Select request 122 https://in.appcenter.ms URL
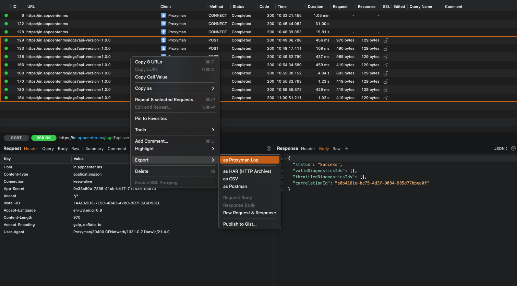The width and height of the screenshot is (517, 286). (x=47, y=24)
